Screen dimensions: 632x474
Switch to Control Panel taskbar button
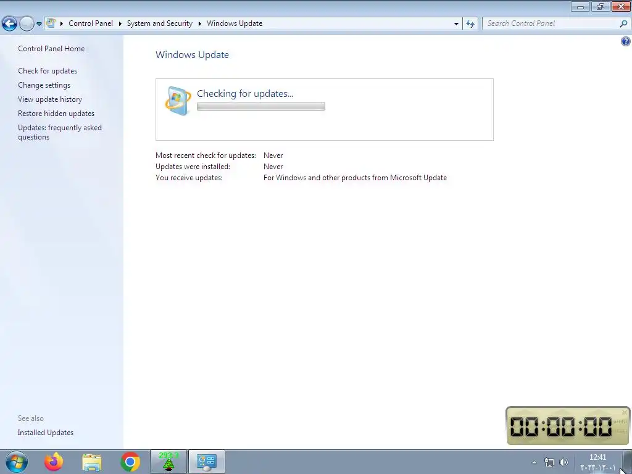point(207,462)
